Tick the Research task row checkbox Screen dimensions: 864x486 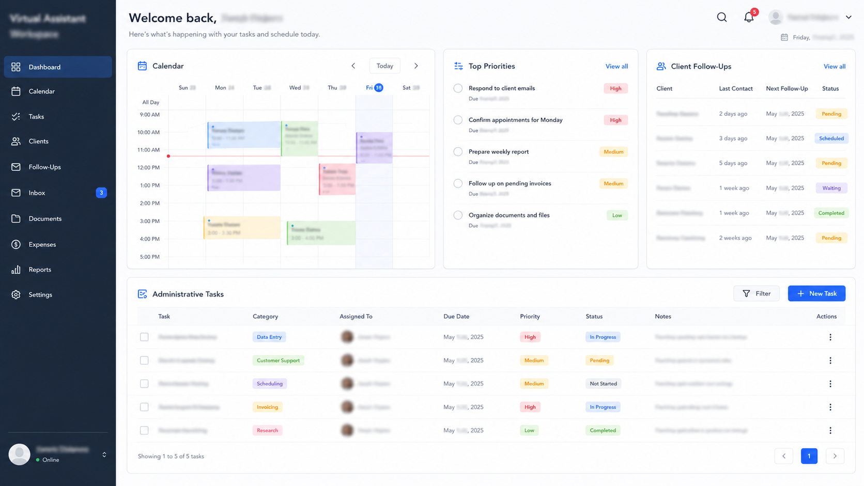(x=144, y=430)
